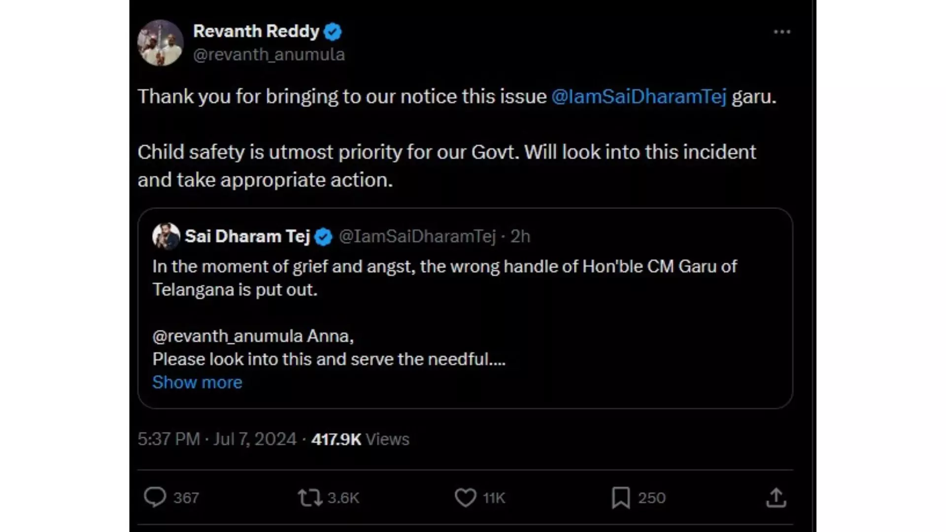Image resolution: width=946 pixels, height=532 pixels.
Task: Open the @IamSaiDharamTej mention link
Action: pos(638,97)
